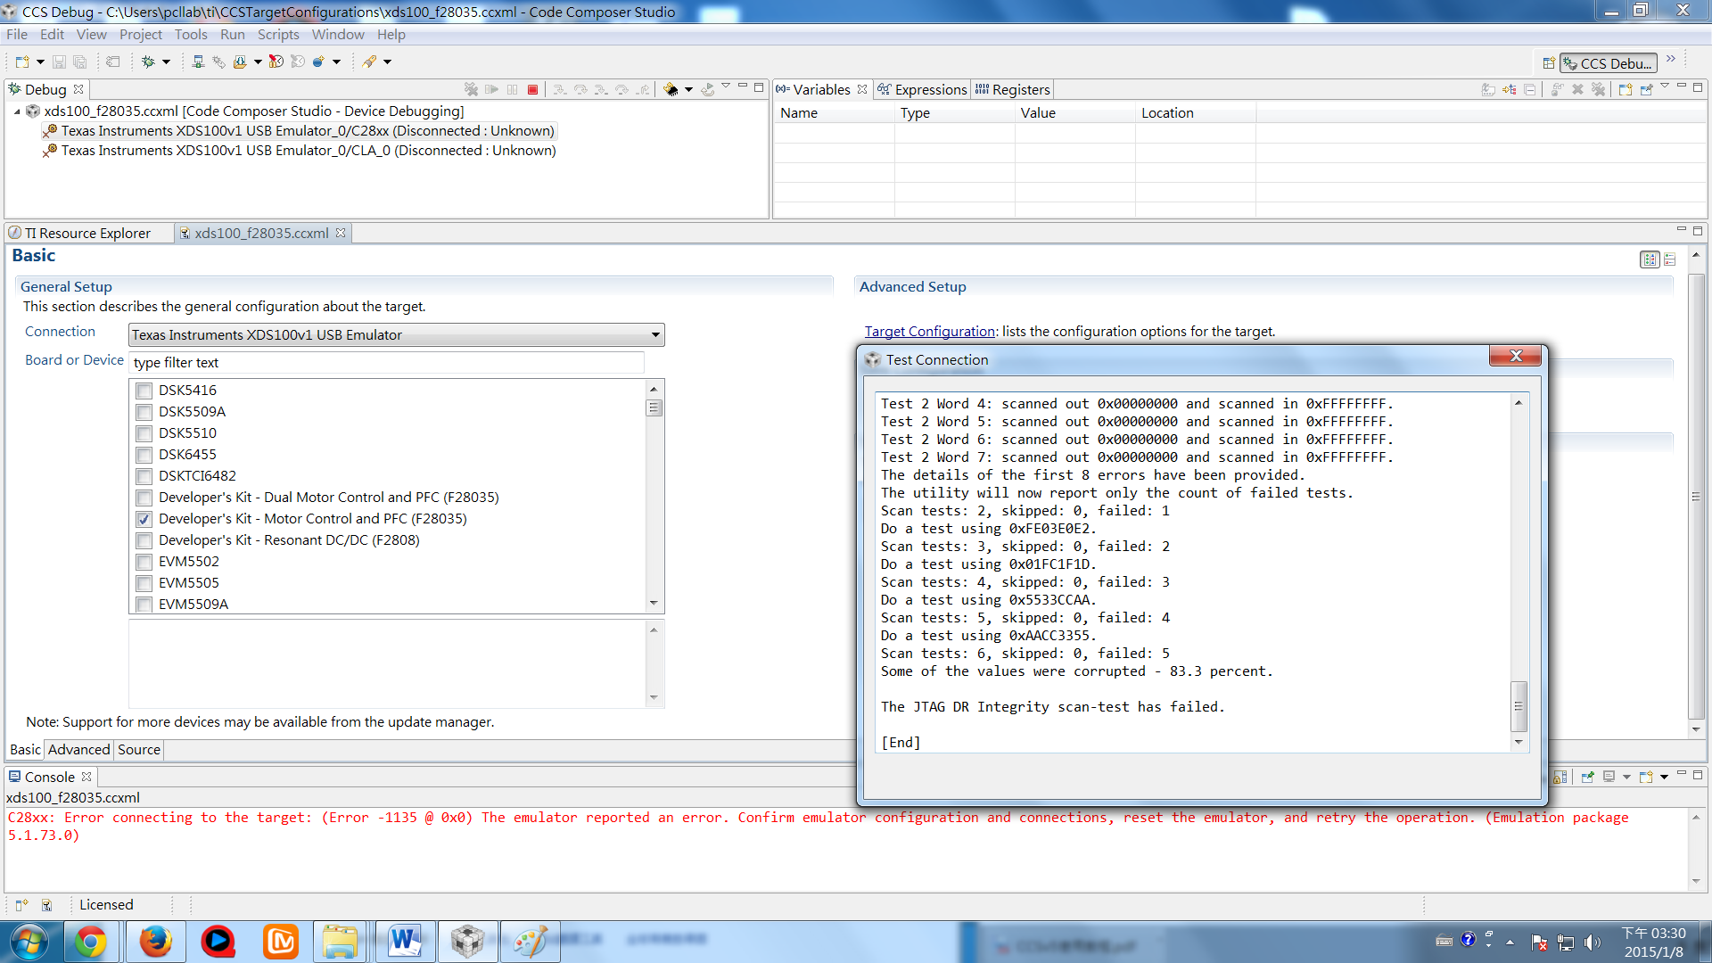Click the Code Composer Studio cube taskbar icon
The width and height of the screenshot is (1712, 963).
(467, 942)
